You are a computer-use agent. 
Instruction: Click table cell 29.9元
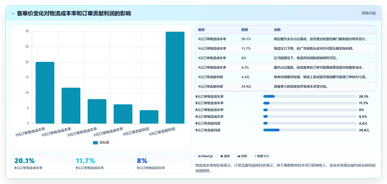(246, 87)
